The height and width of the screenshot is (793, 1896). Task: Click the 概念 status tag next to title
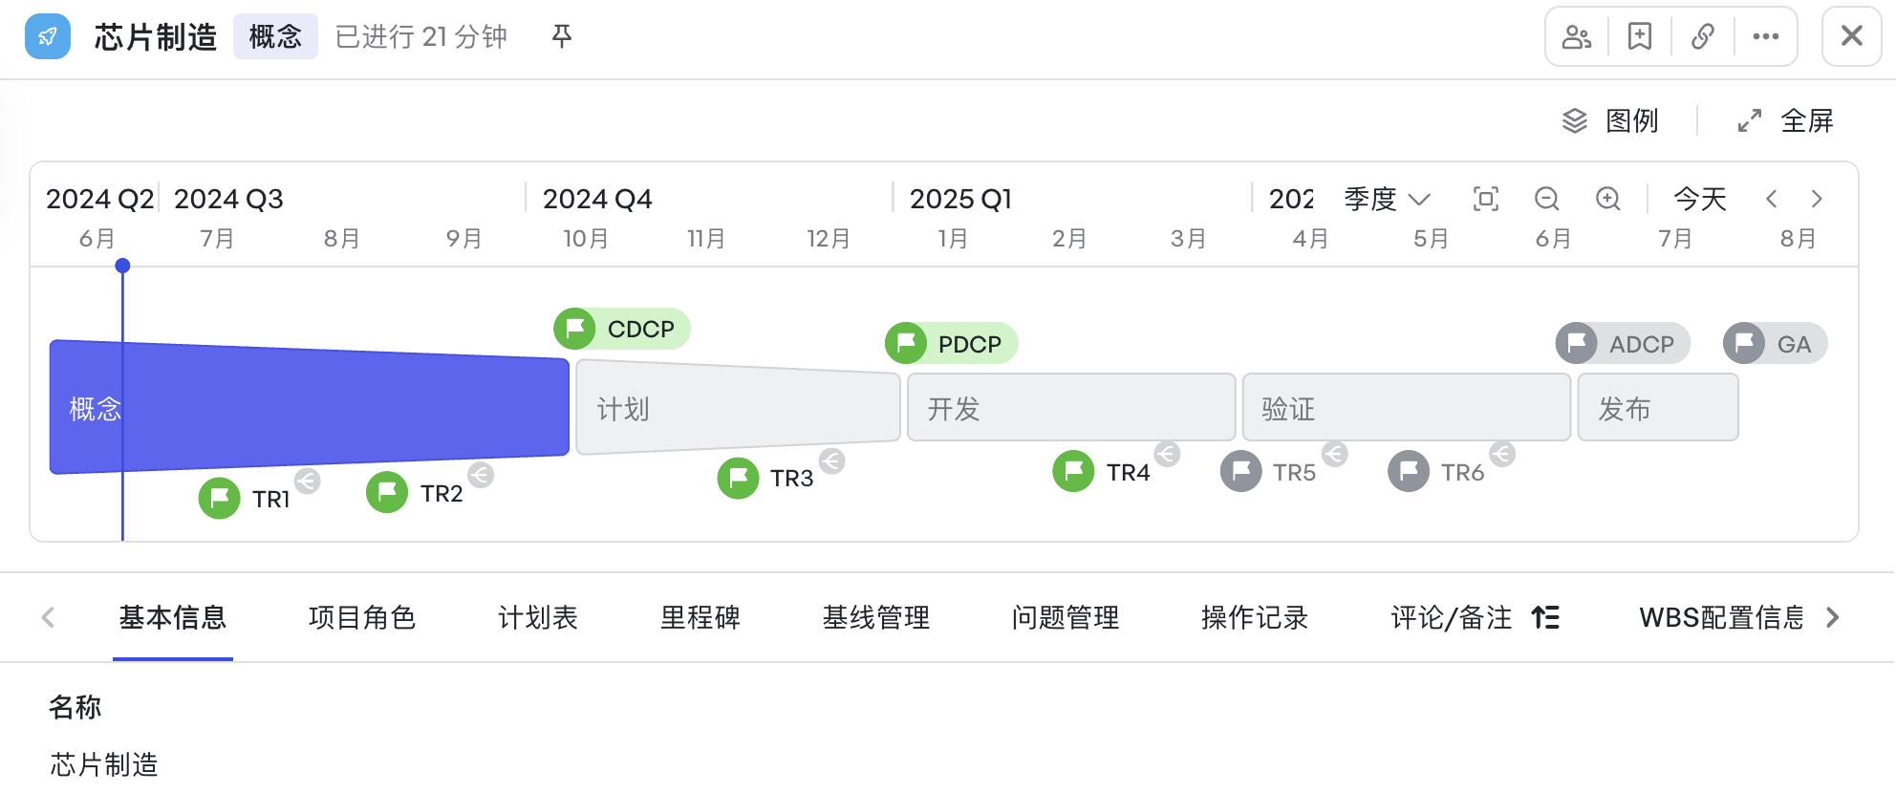(x=275, y=36)
